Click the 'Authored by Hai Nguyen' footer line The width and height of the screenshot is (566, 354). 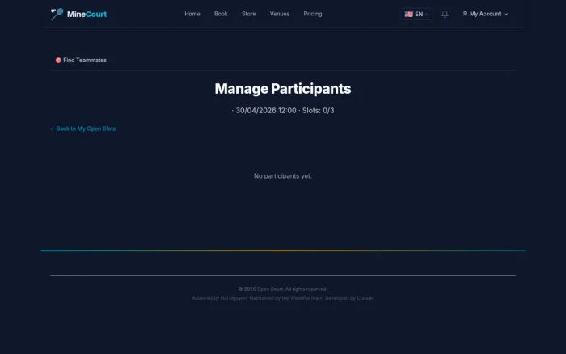point(283,298)
